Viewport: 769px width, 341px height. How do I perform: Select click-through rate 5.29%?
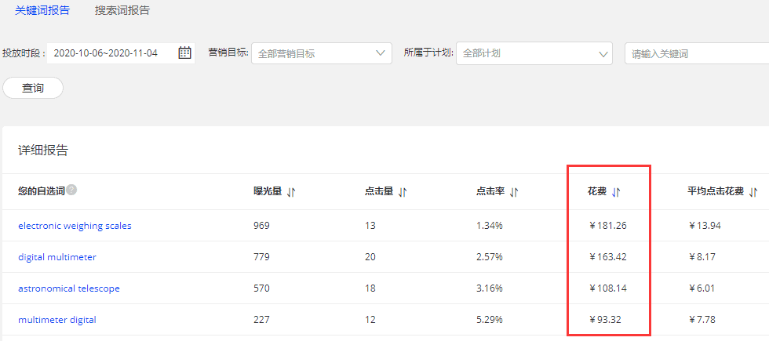pyautogui.click(x=489, y=320)
